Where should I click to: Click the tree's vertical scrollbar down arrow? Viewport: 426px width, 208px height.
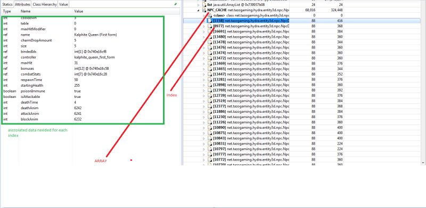423,163
